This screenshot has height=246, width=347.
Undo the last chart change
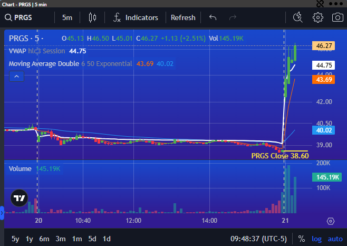click(213, 17)
